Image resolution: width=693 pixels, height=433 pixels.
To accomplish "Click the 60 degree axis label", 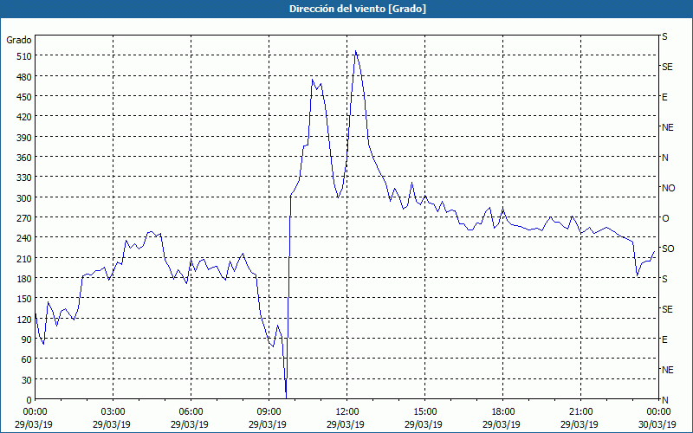I will pos(27,359).
